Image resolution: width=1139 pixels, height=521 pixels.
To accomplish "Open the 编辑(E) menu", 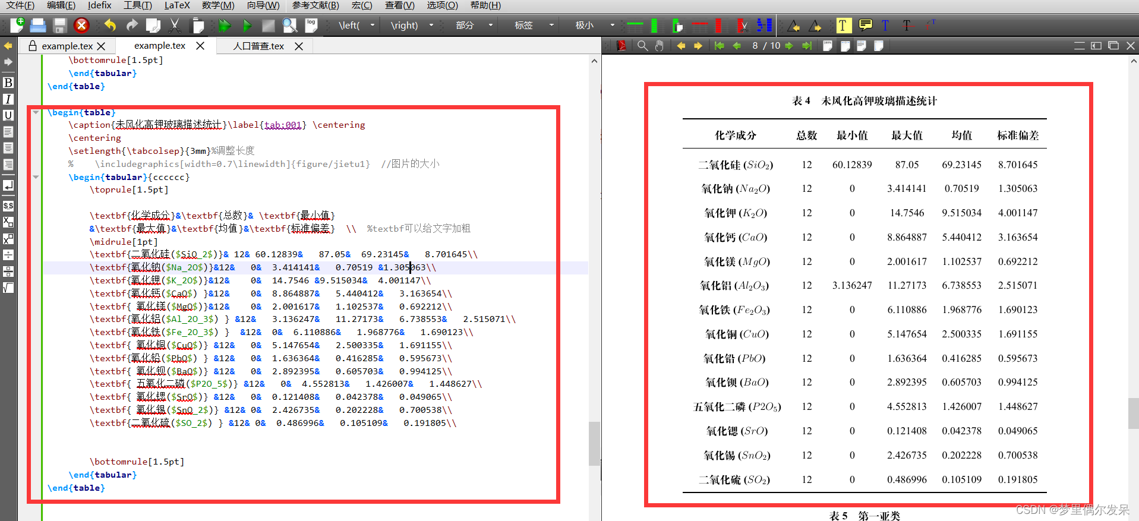I will coord(61,5).
